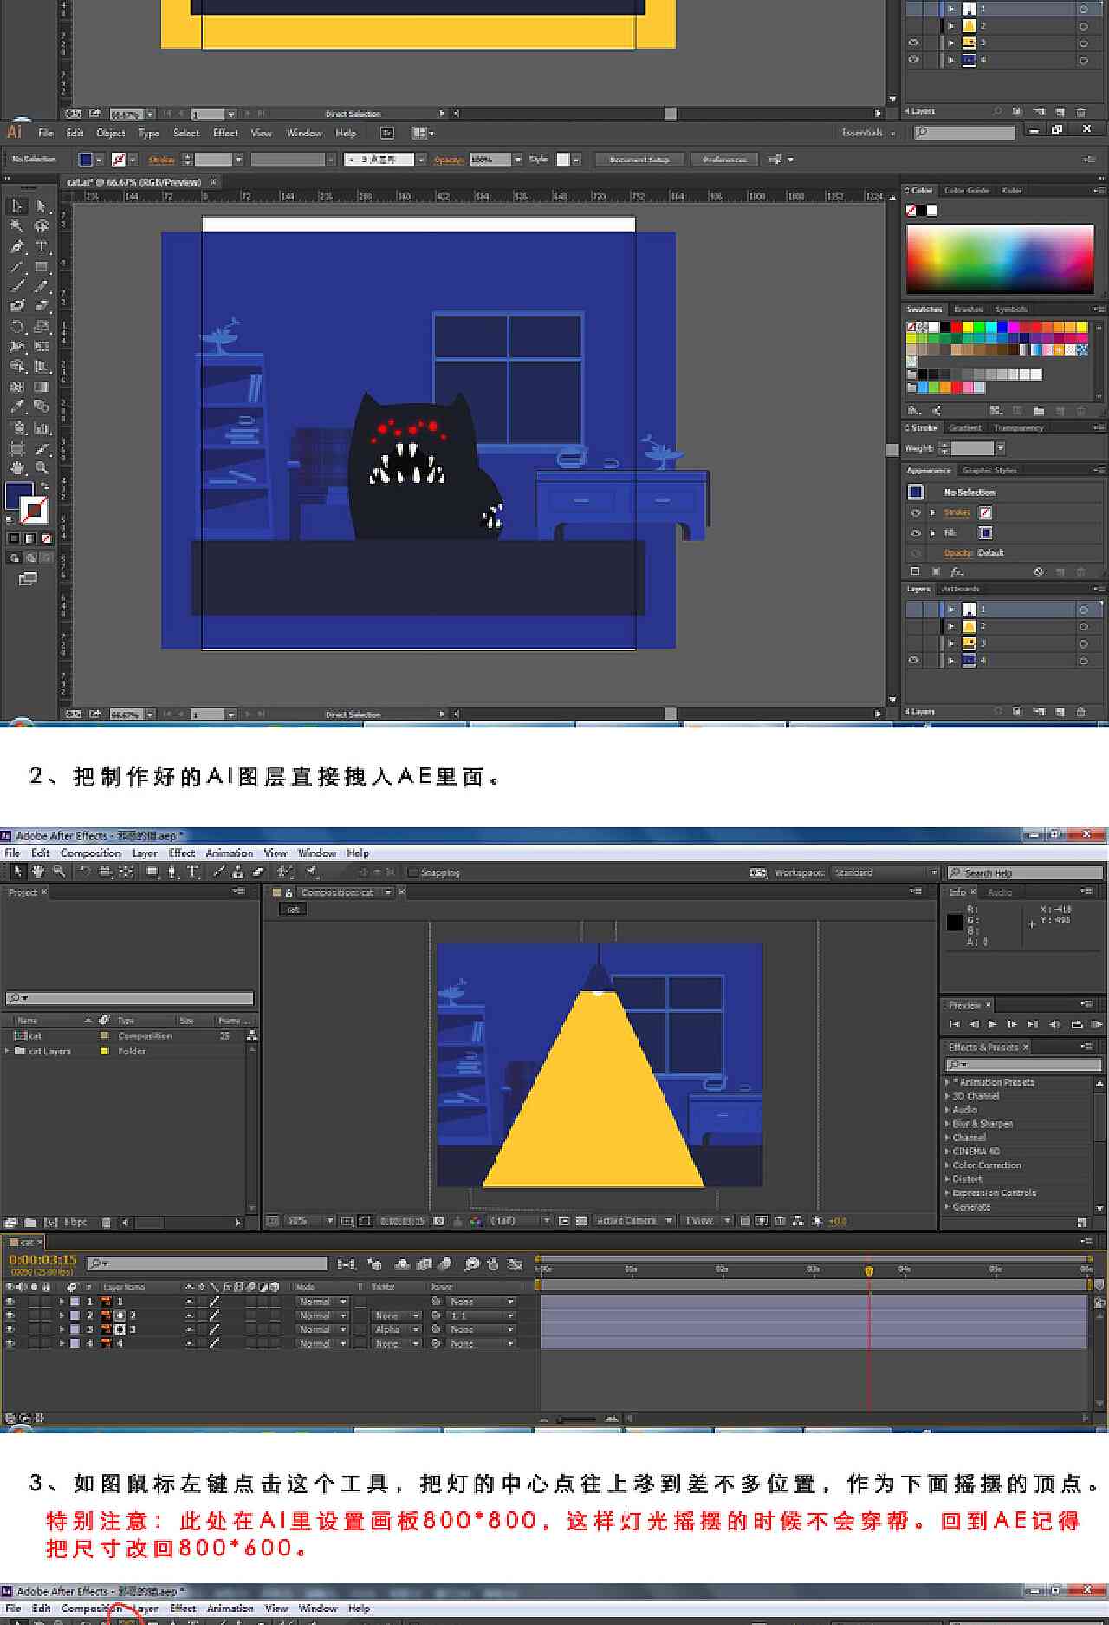Enable motion blur switch atop the timeline
Screen dimensions: 1109x1625
click(445, 1264)
